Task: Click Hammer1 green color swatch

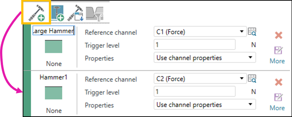Action: point(53,93)
